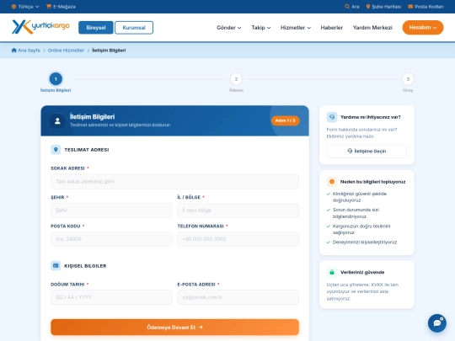This screenshot has width=455, height=341.
Task: Go to Ana Sayfa breadcrumb
Action: tap(26, 51)
